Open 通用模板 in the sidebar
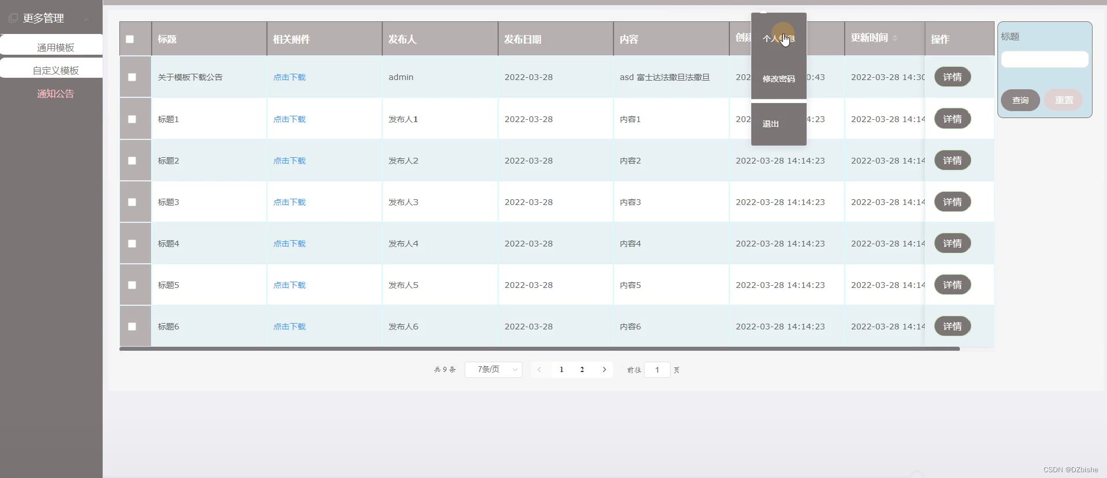This screenshot has height=478, width=1107. 51,45
